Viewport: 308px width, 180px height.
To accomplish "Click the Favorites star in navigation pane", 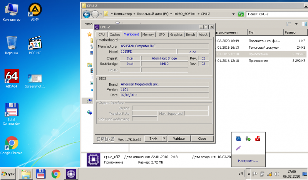I will [x=90, y=35].
